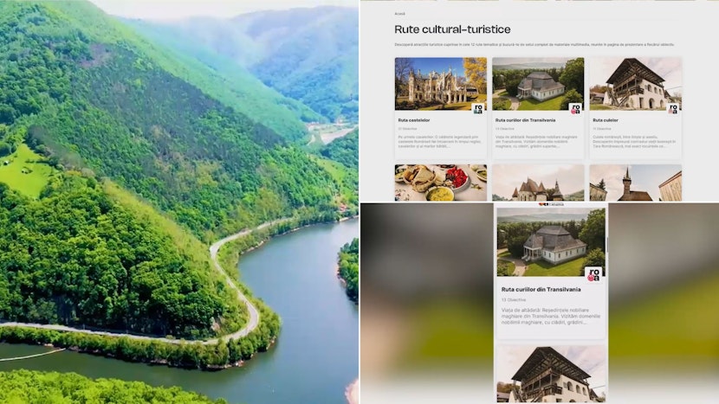Click the manor aerial photo in desktop grid
The height and width of the screenshot is (404, 719).
[x=538, y=84]
